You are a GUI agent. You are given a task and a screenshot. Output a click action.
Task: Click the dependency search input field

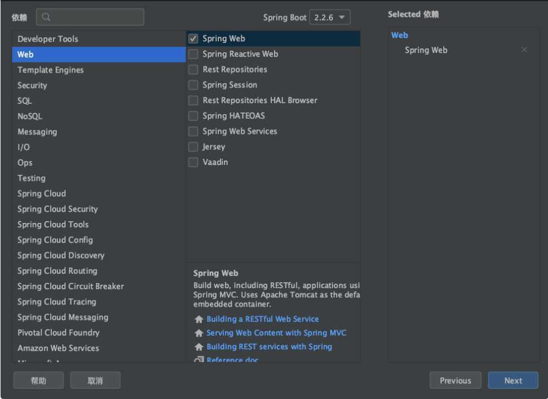click(x=95, y=17)
